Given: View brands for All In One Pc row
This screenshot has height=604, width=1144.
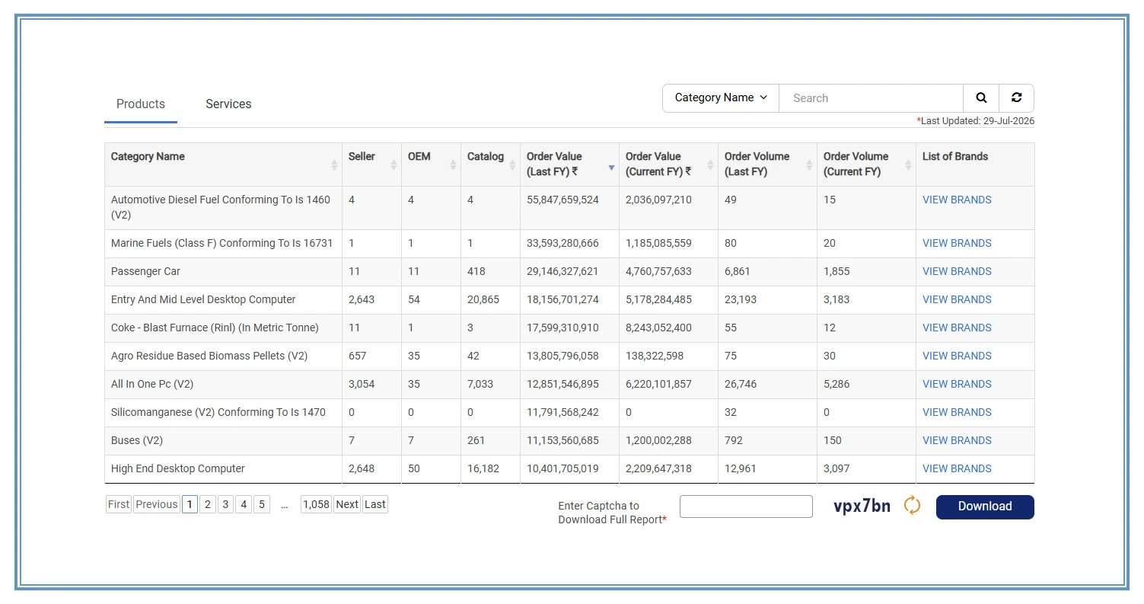Looking at the screenshot, I should pyautogui.click(x=957, y=384).
